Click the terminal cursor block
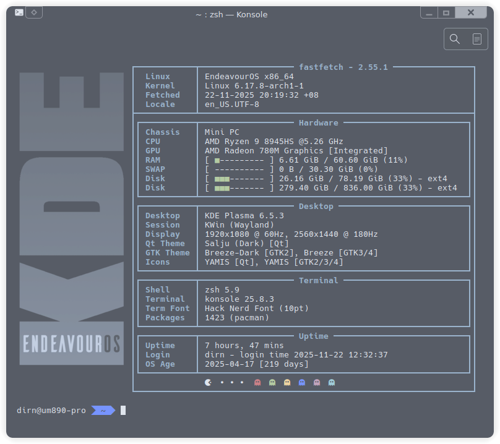 (x=123, y=410)
